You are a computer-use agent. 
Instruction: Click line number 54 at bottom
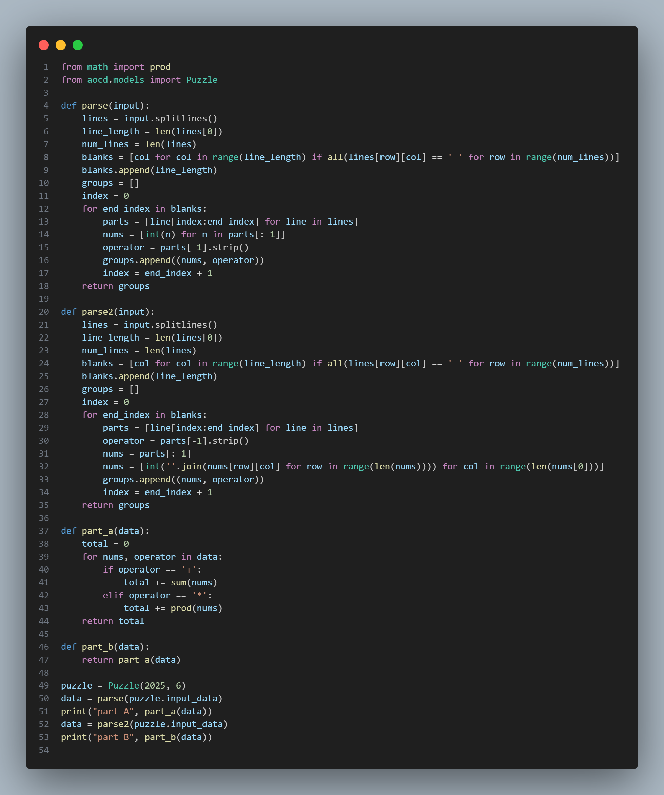click(x=44, y=750)
